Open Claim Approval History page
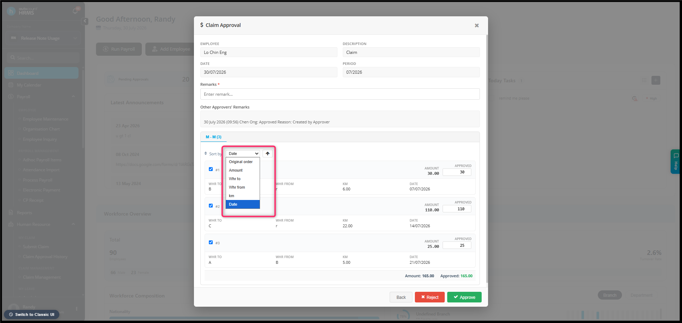682x323 pixels. click(45, 257)
